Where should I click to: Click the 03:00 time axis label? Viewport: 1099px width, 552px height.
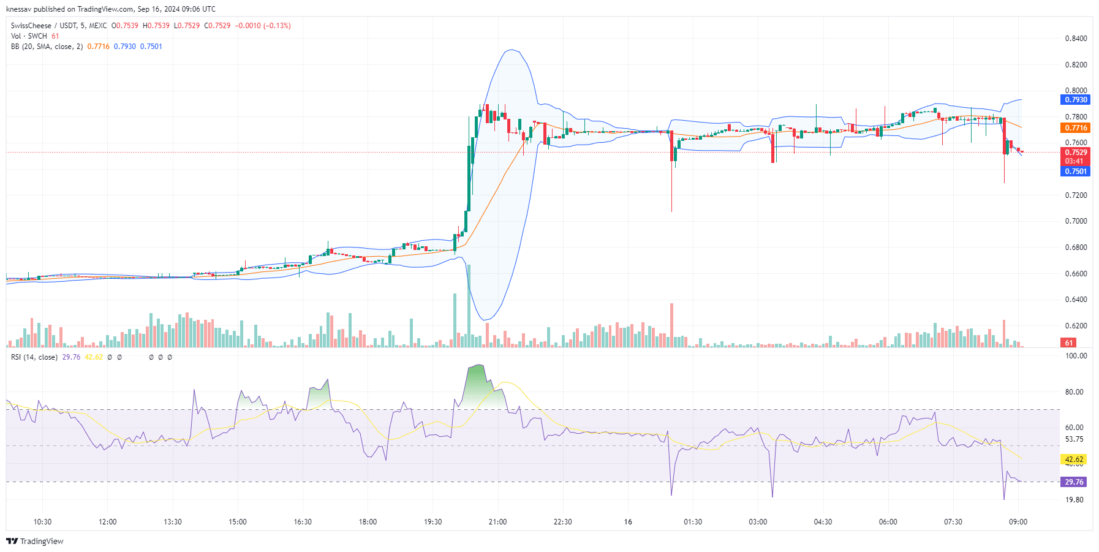(758, 522)
